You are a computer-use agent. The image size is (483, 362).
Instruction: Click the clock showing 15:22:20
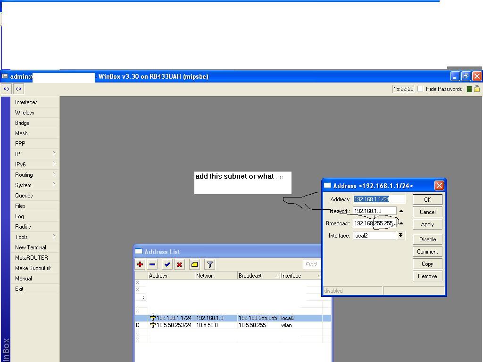(x=403, y=89)
